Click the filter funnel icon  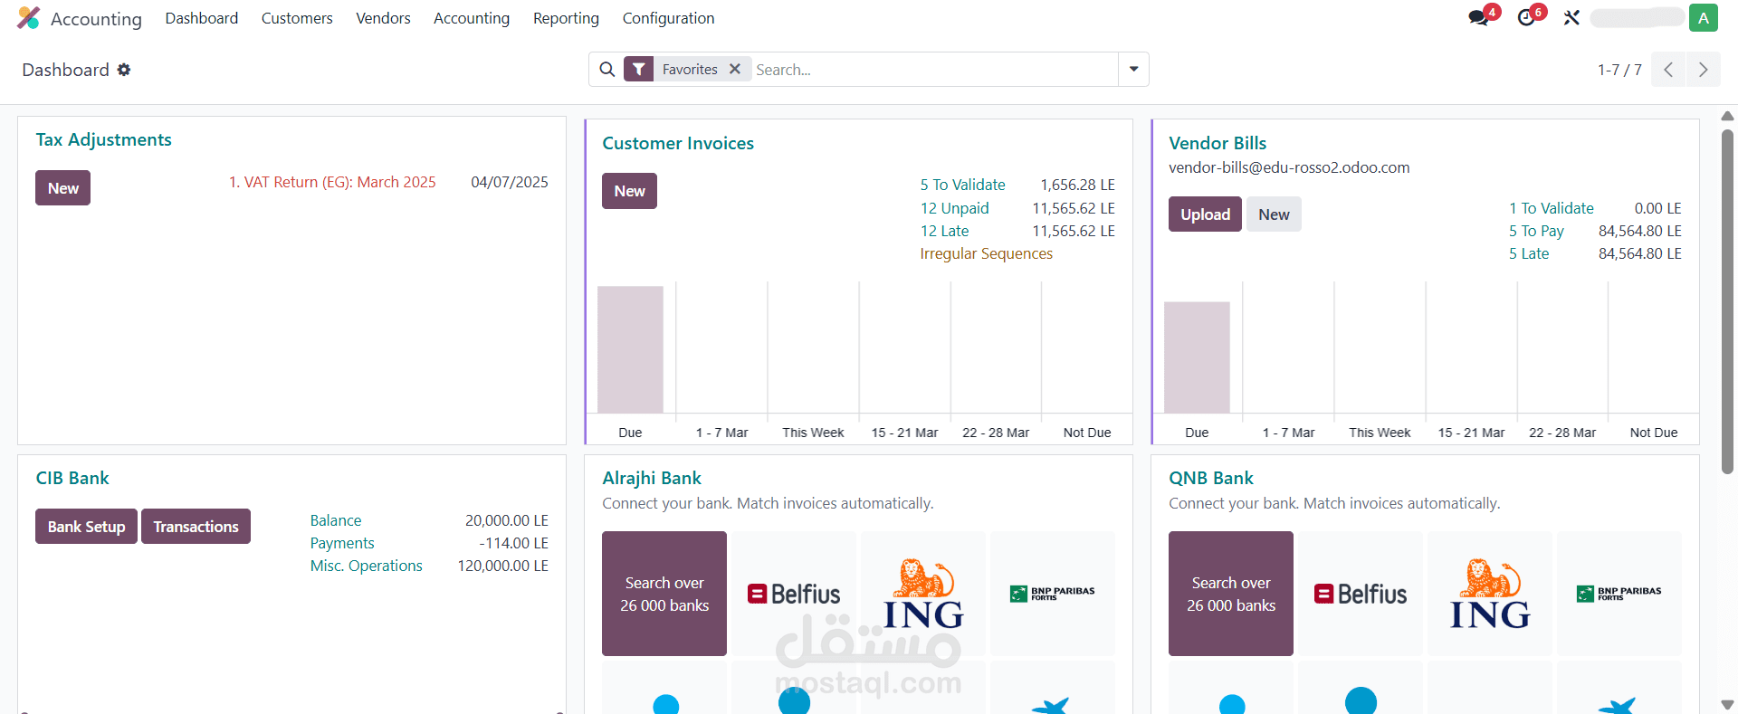coord(639,70)
